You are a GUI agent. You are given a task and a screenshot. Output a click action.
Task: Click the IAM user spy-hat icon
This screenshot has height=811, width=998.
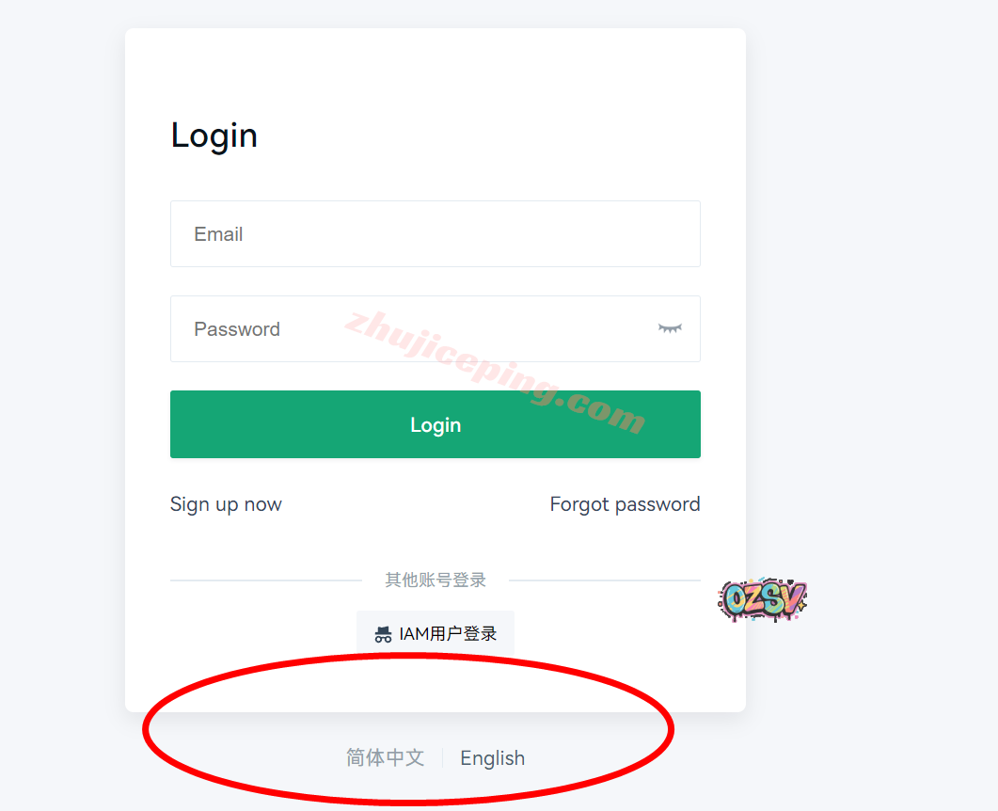click(383, 634)
